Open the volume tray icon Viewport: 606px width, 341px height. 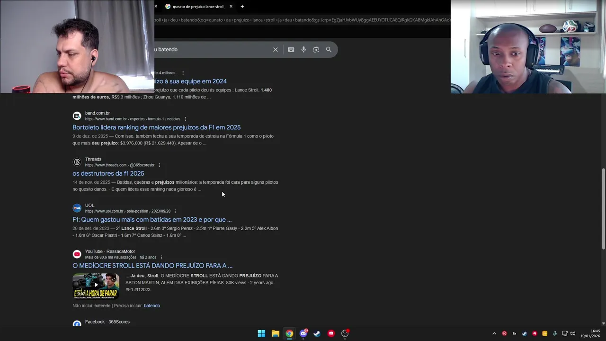[573, 333]
